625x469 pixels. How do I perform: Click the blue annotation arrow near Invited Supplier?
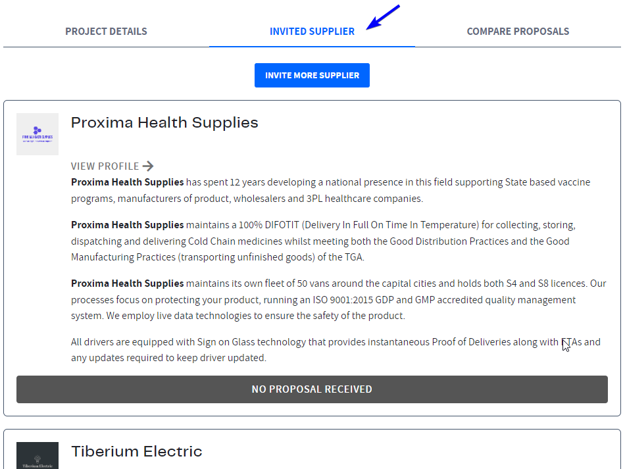(383, 16)
